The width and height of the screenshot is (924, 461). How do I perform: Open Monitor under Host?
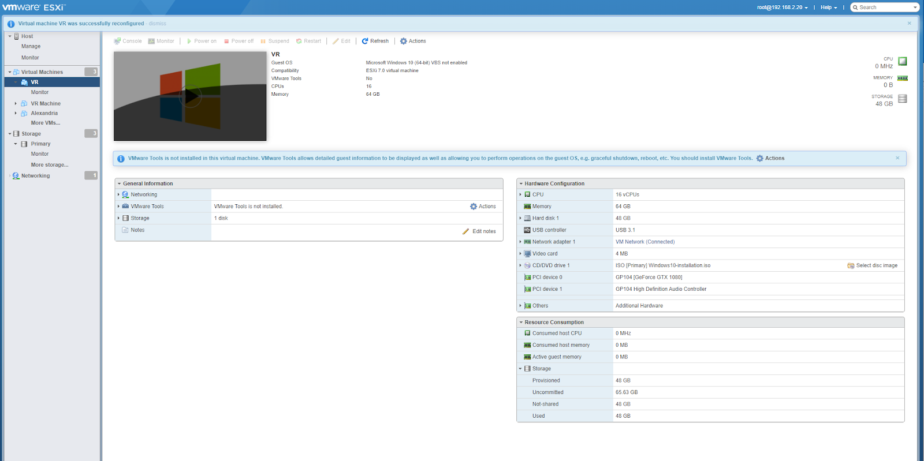[31, 58]
